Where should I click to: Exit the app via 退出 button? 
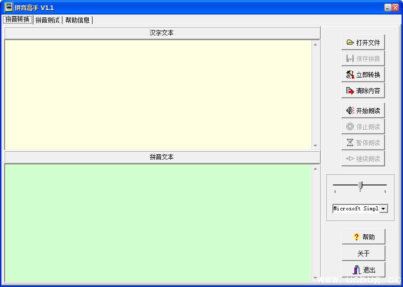click(x=363, y=269)
